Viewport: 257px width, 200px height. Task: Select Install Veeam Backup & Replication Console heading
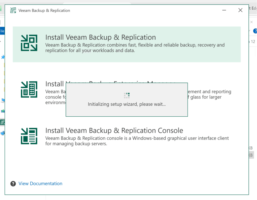point(114,130)
